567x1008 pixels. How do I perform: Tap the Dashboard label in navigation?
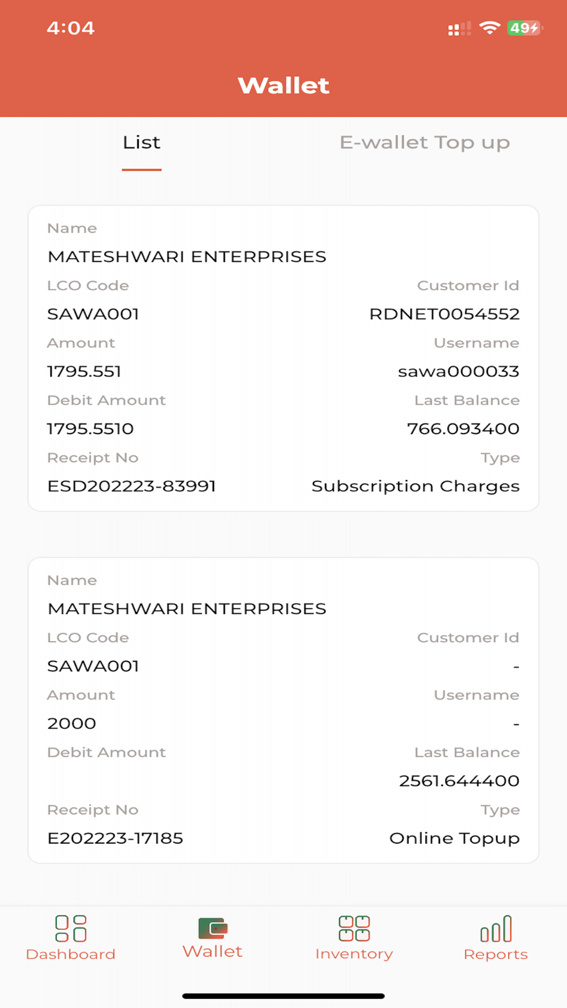click(x=71, y=954)
